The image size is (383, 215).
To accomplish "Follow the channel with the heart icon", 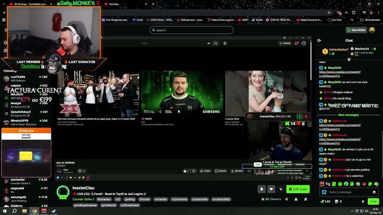I will [x=271, y=189].
